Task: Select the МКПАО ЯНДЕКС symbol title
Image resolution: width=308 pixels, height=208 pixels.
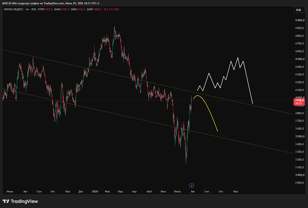Action: pos(14,9)
